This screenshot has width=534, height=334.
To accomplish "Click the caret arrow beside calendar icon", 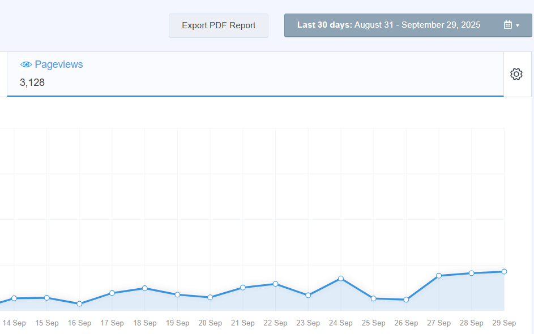I will pos(518,26).
